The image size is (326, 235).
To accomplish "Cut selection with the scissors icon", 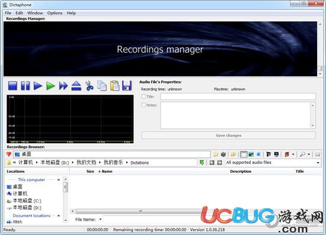I will 90,85.
